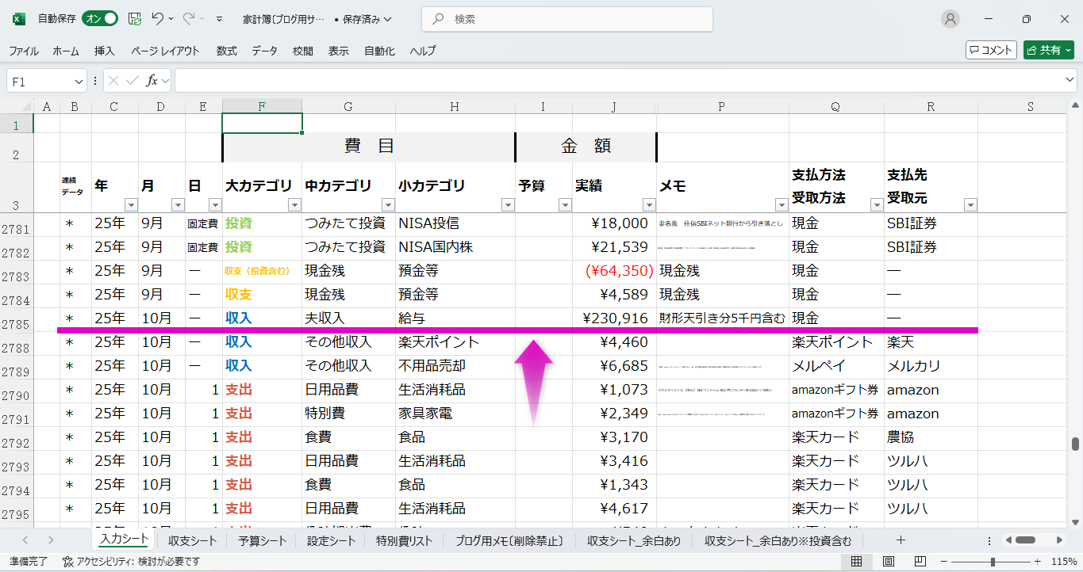This screenshot has width=1083, height=572.
Task: Click the zoom slider in status bar
Action: (x=993, y=562)
